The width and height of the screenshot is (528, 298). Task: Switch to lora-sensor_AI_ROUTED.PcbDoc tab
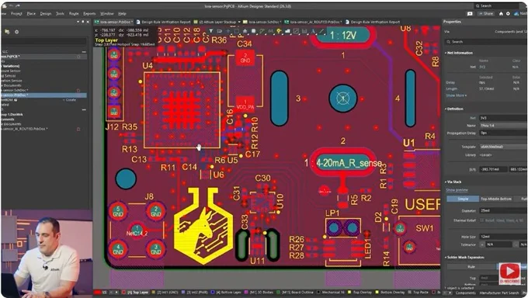pyautogui.click(x=313, y=22)
